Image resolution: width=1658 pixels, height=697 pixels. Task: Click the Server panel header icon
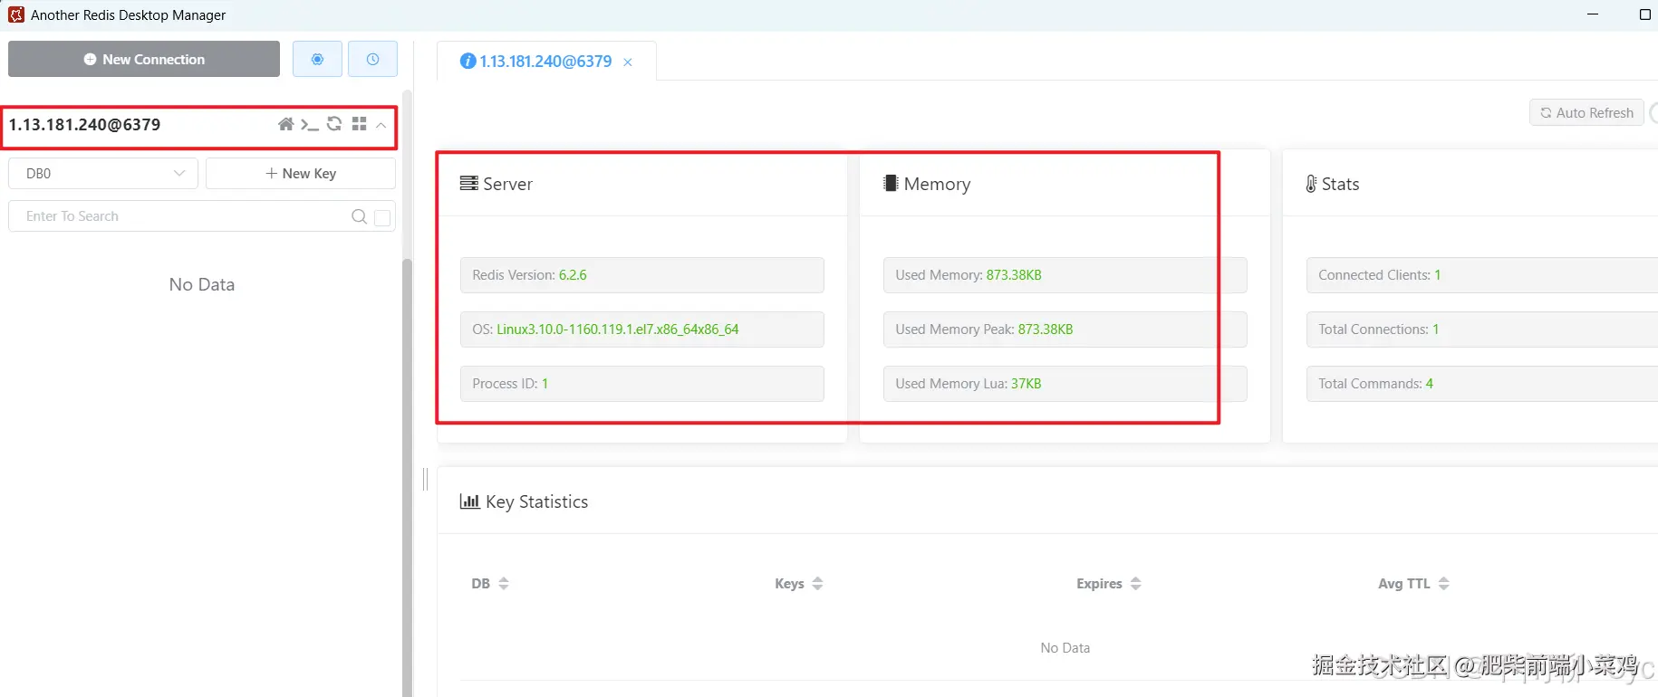point(468,183)
